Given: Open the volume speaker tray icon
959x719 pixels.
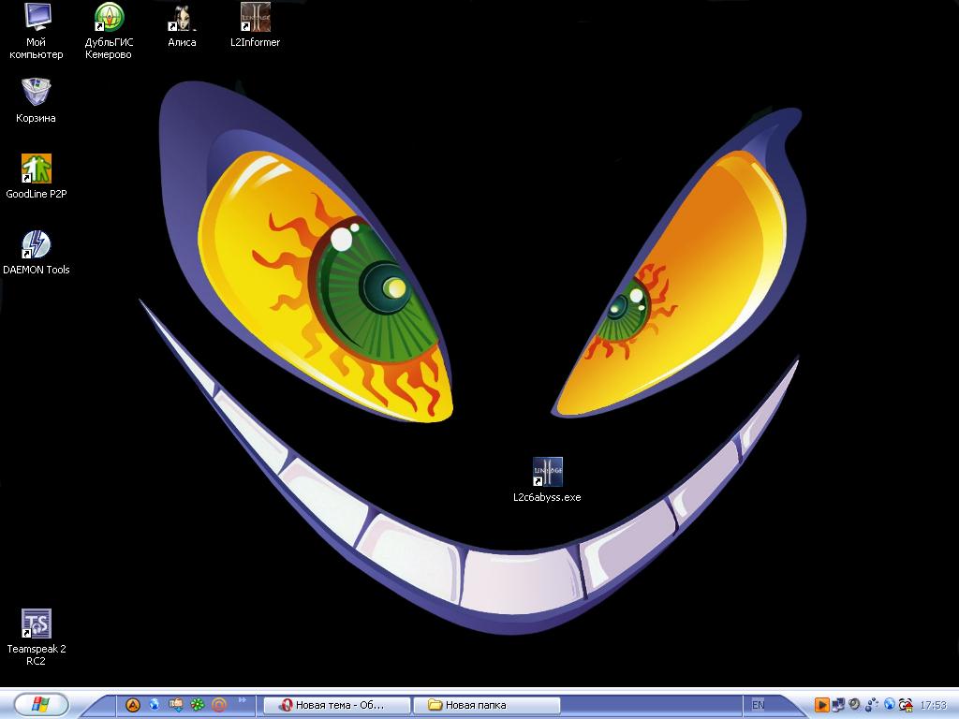Looking at the screenshot, I should point(854,704).
